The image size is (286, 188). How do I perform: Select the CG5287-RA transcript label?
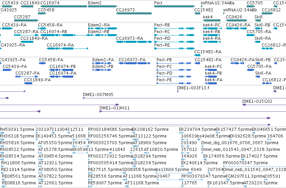tap(27, 31)
